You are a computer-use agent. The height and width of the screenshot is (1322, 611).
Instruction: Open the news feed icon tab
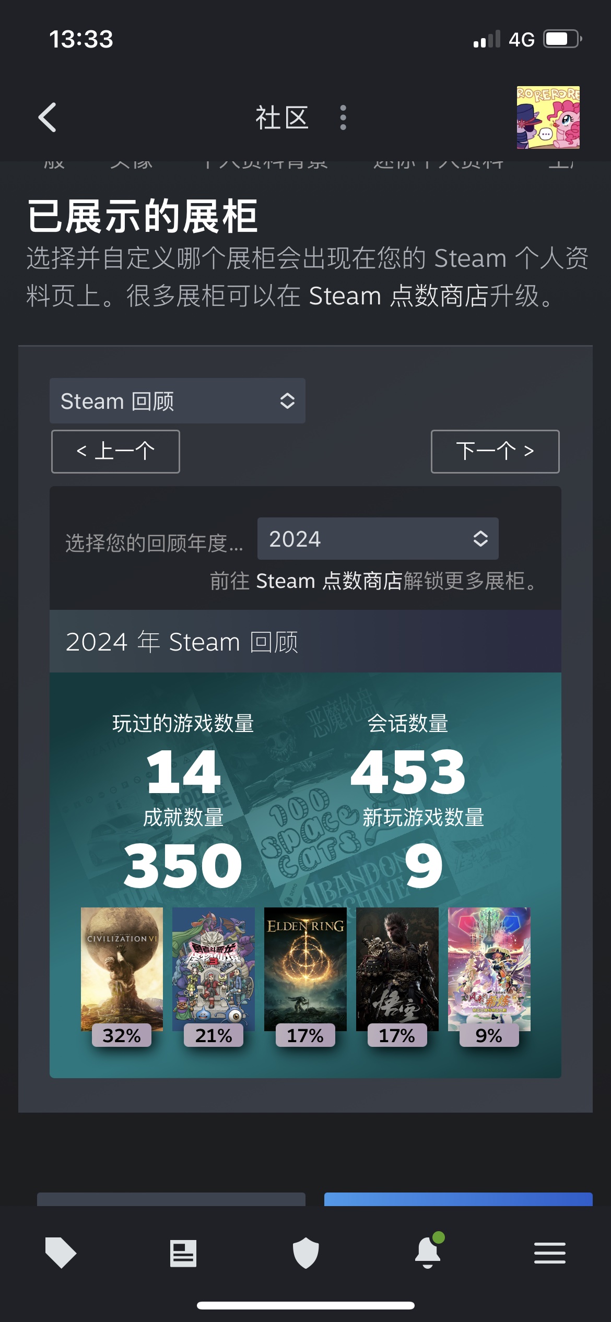[x=183, y=1253]
